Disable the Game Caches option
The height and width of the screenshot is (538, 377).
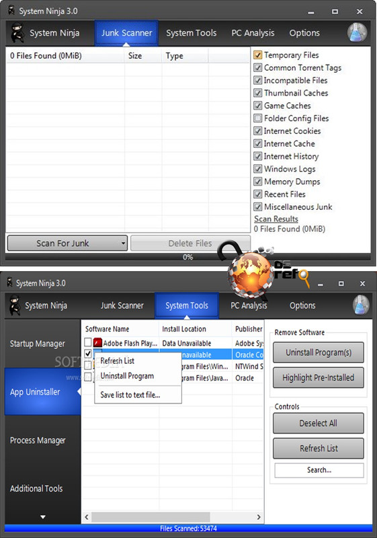click(x=258, y=106)
